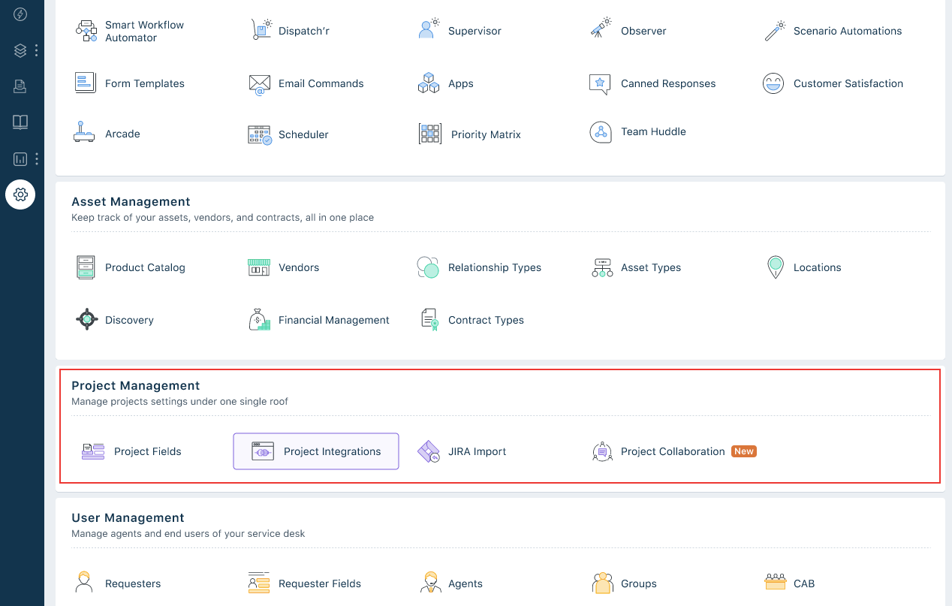Open the Financial Management link
This screenshot has height=606, width=952.
pos(334,320)
